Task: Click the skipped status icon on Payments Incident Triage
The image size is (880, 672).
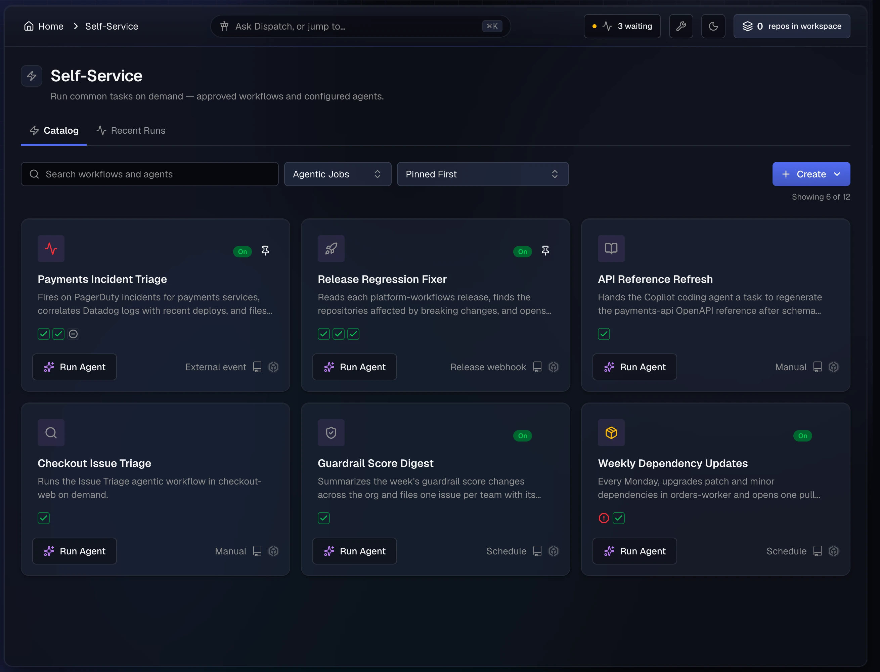Action: click(73, 334)
